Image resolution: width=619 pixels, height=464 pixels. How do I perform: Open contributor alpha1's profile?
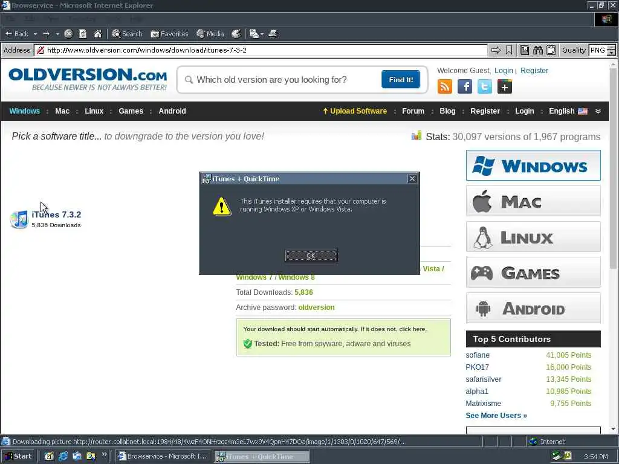click(477, 391)
